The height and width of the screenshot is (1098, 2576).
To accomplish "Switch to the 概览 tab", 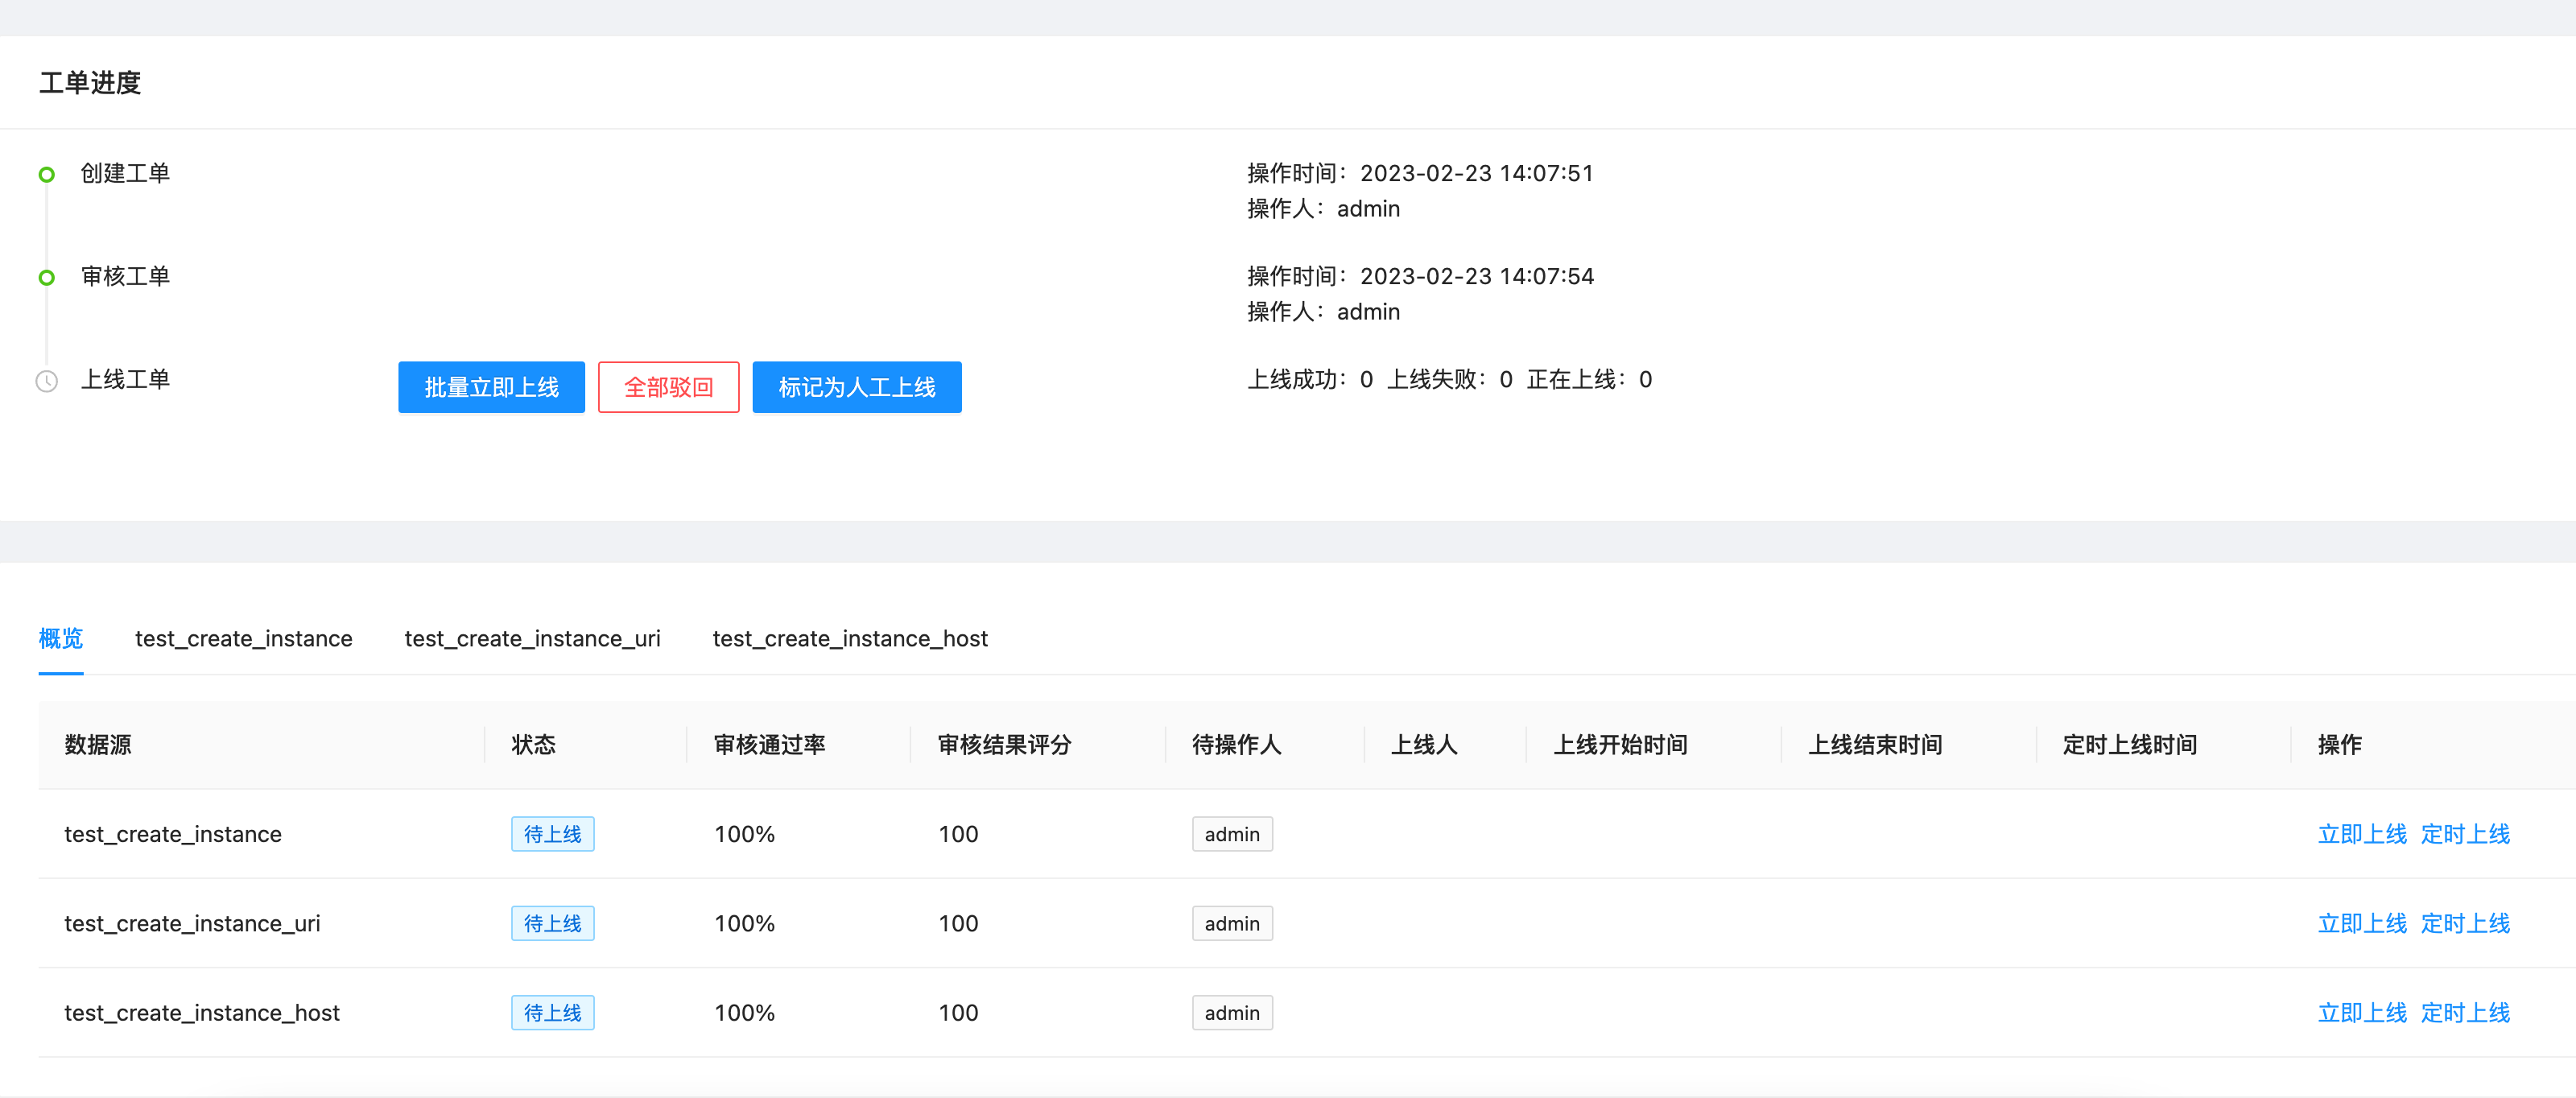I will pos(60,638).
